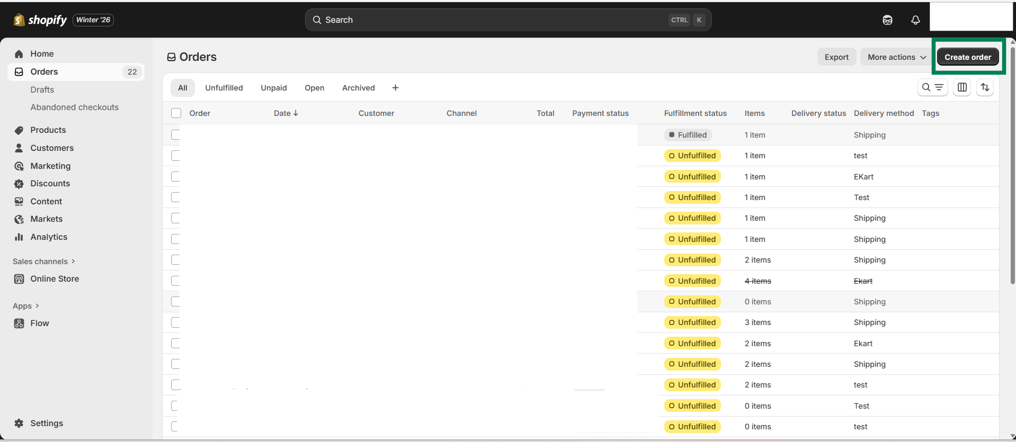Open the Sidekick assistant icon
Viewport: 1016px width, 442px height.
(887, 20)
